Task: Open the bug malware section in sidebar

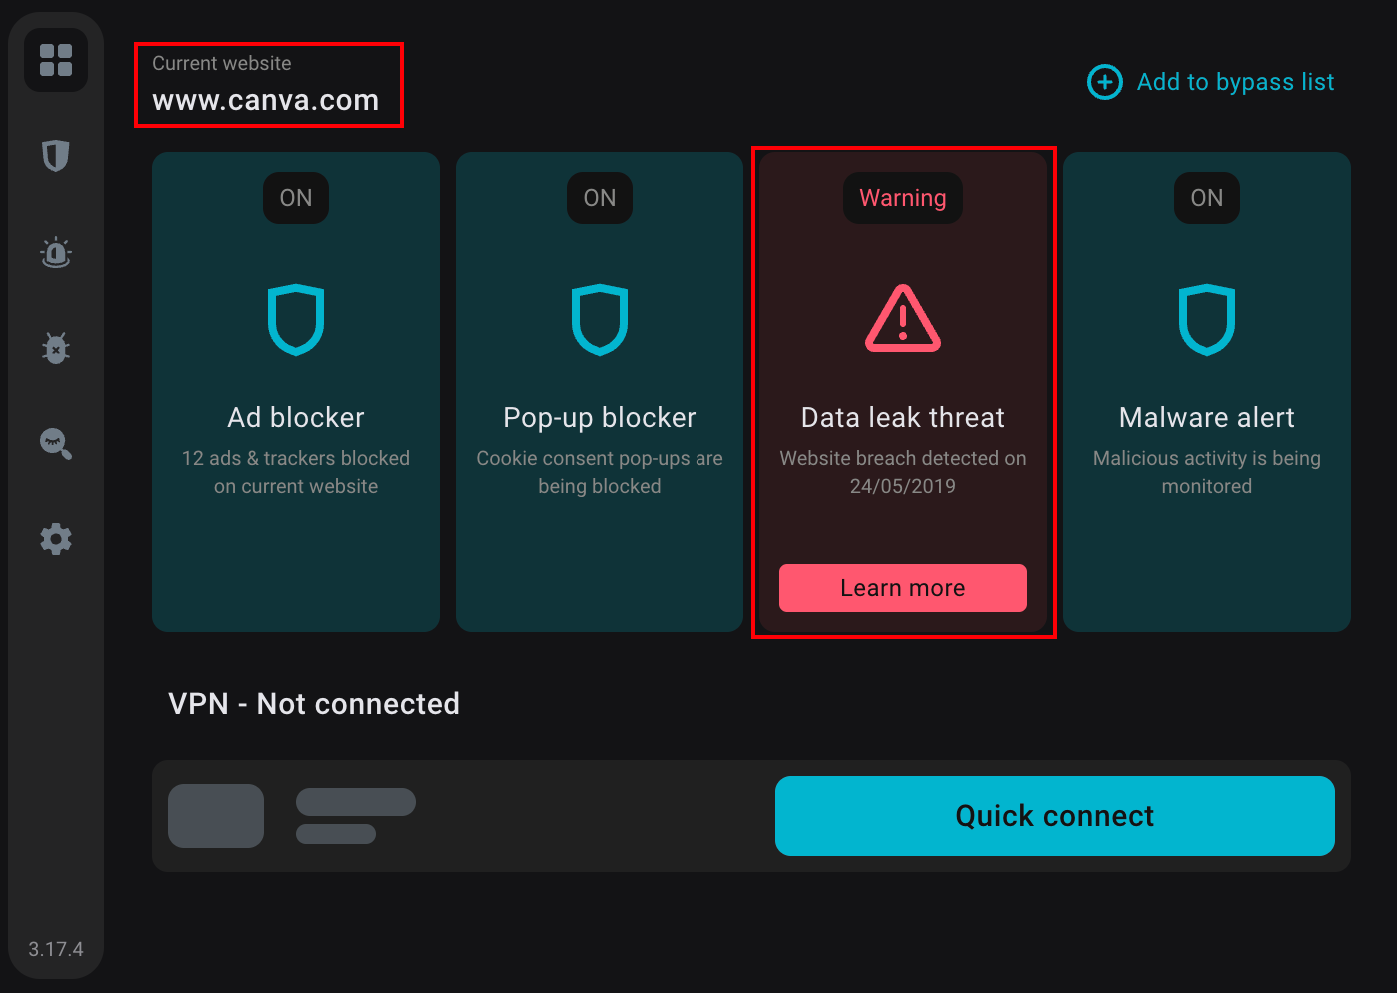Action: click(56, 348)
